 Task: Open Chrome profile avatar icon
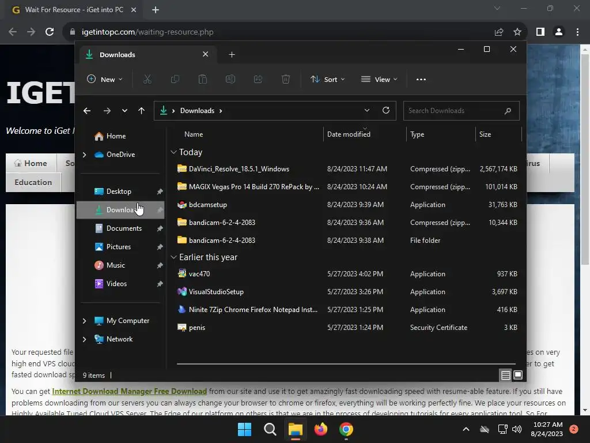click(x=559, y=32)
